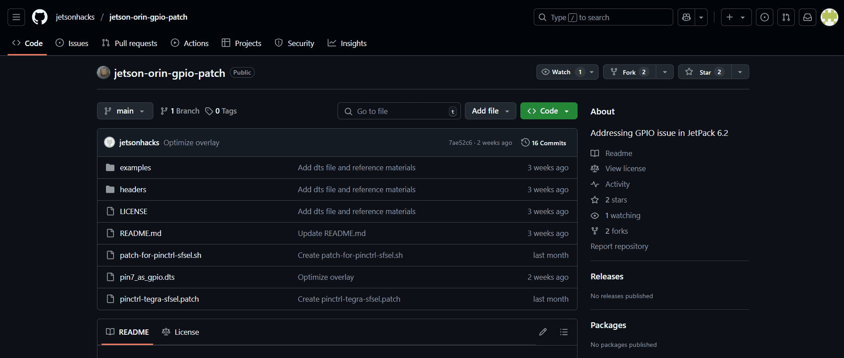Toggle Watch for repository notifications
The width and height of the screenshot is (844, 358).
click(561, 72)
